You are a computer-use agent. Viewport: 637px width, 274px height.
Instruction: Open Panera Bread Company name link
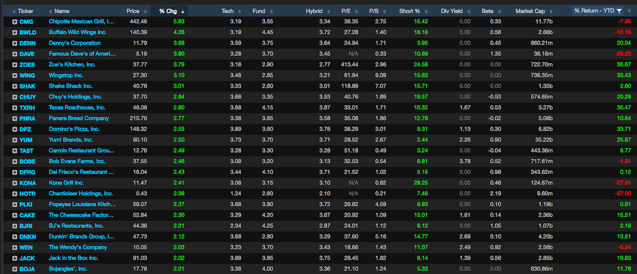click(79, 118)
